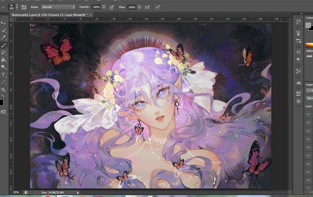
Task: Select the Zoom magnifier tool
Action: coord(3,90)
